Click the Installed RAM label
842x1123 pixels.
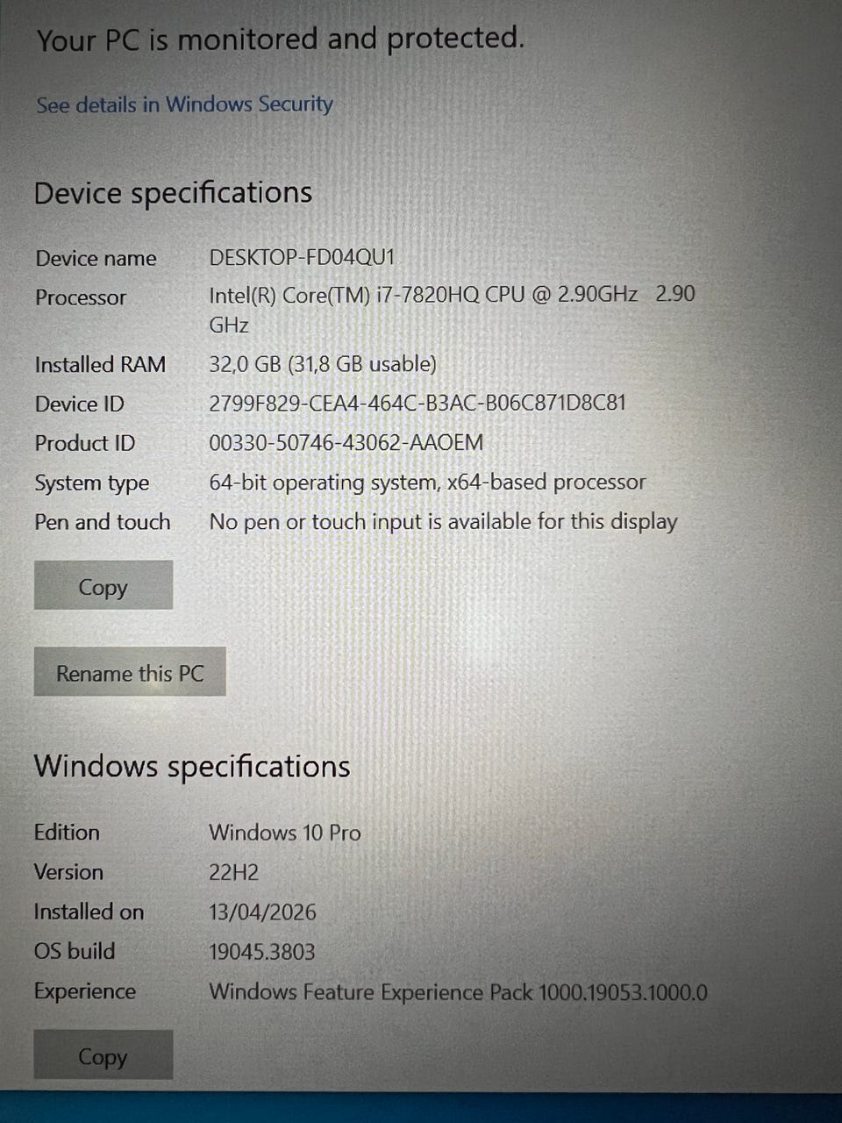pyautogui.click(x=100, y=365)
